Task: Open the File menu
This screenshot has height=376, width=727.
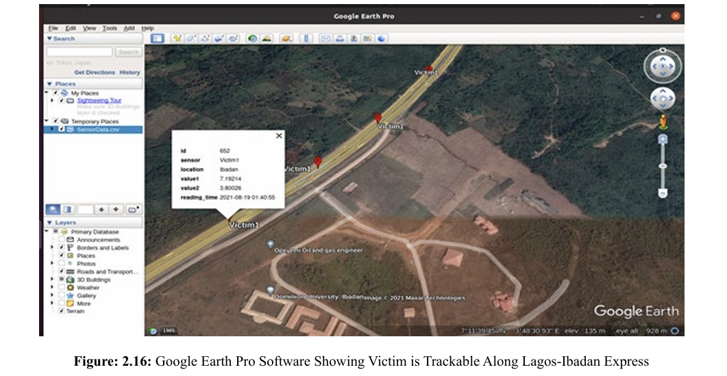Action: point(53,28)
